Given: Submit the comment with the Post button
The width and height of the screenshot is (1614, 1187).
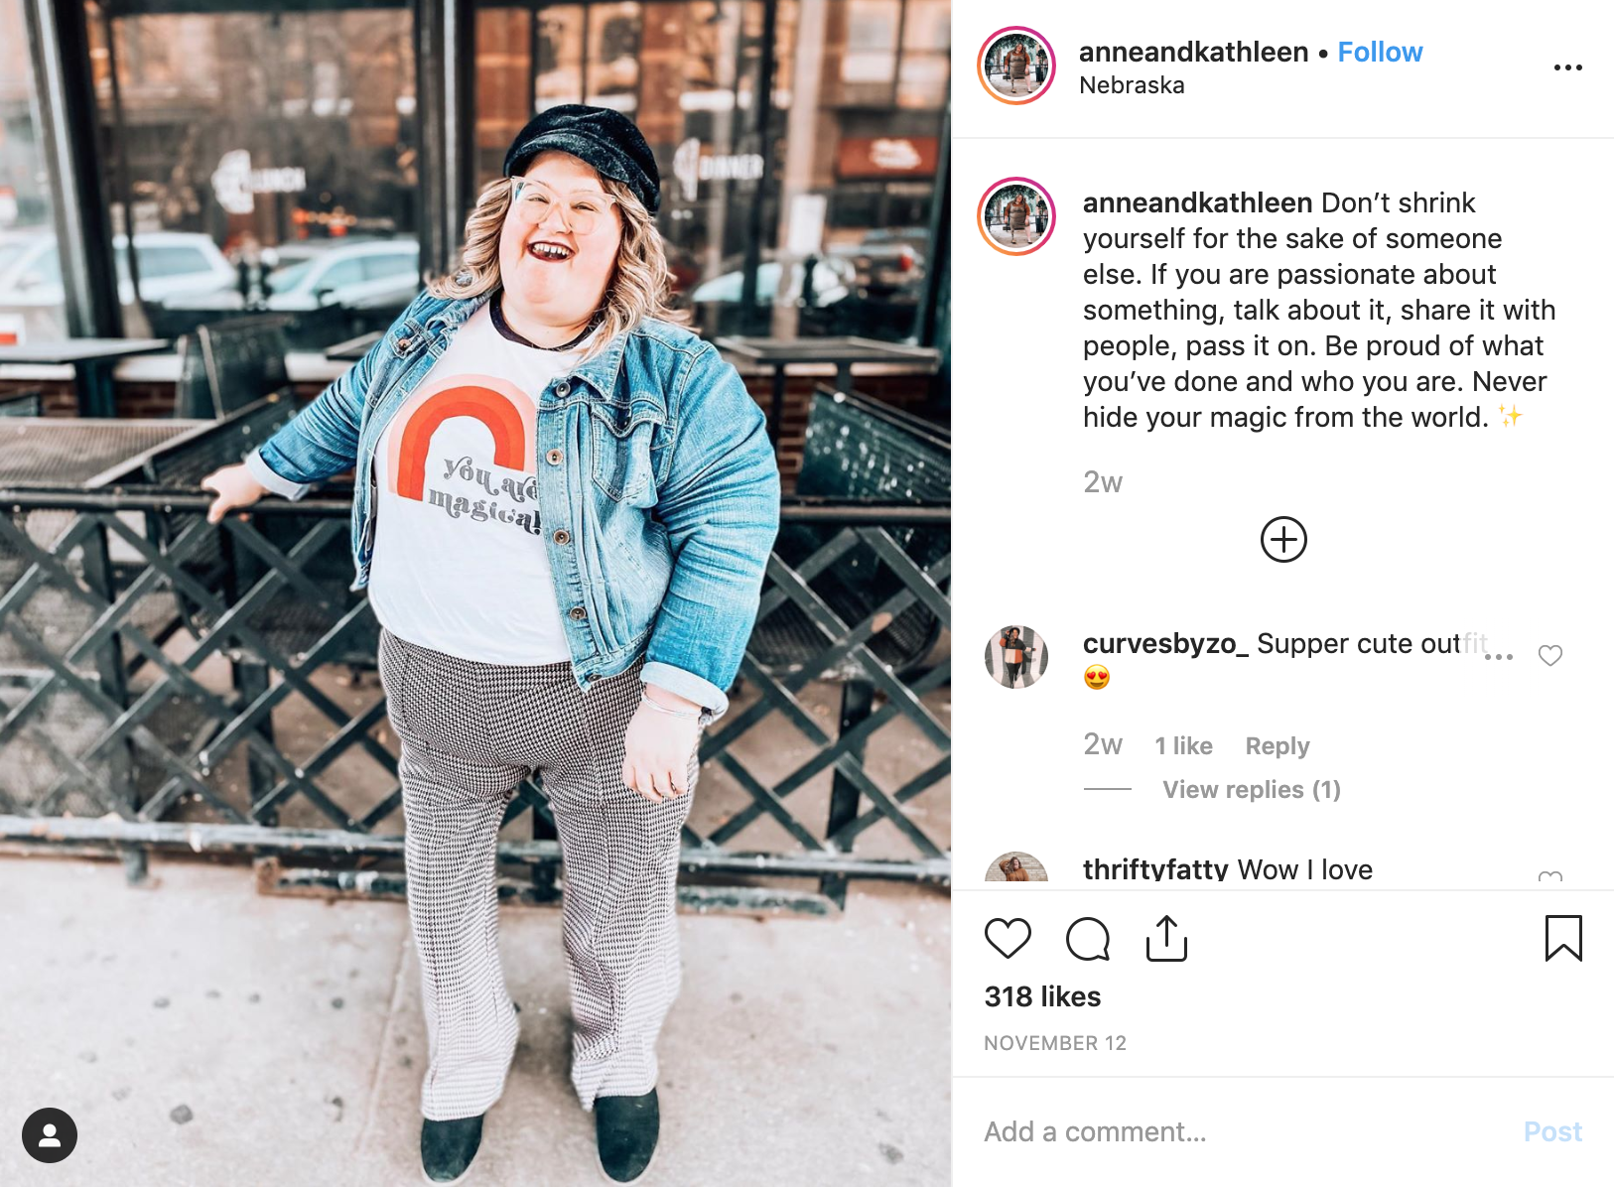Looking at the screenshot, I should (1552, 1131).
